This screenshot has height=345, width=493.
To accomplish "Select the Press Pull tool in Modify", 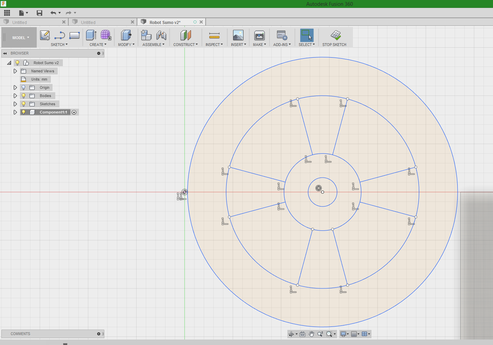I will coord(126,35).
